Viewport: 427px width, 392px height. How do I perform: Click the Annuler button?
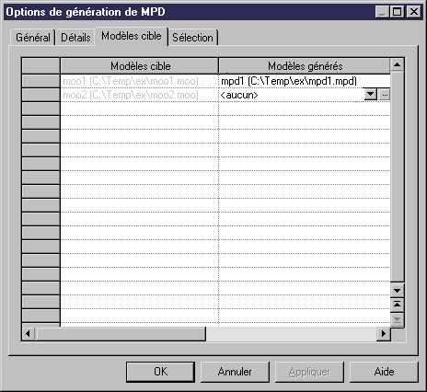(x=235, y=372)
